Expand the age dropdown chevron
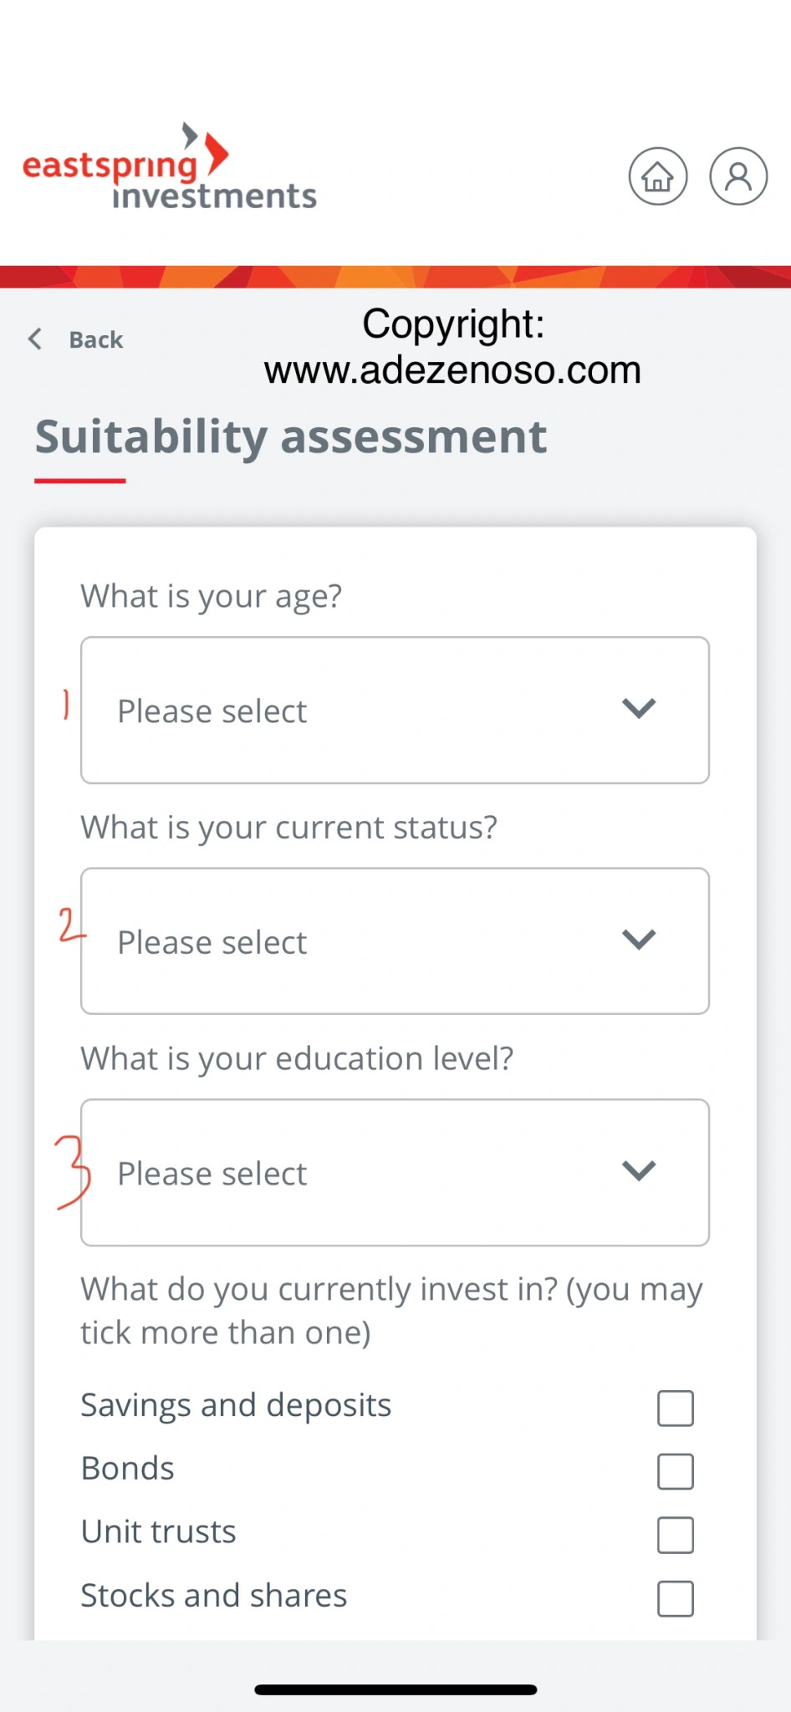This screenshot has width=791, height=1712. [x=639, y=709]
